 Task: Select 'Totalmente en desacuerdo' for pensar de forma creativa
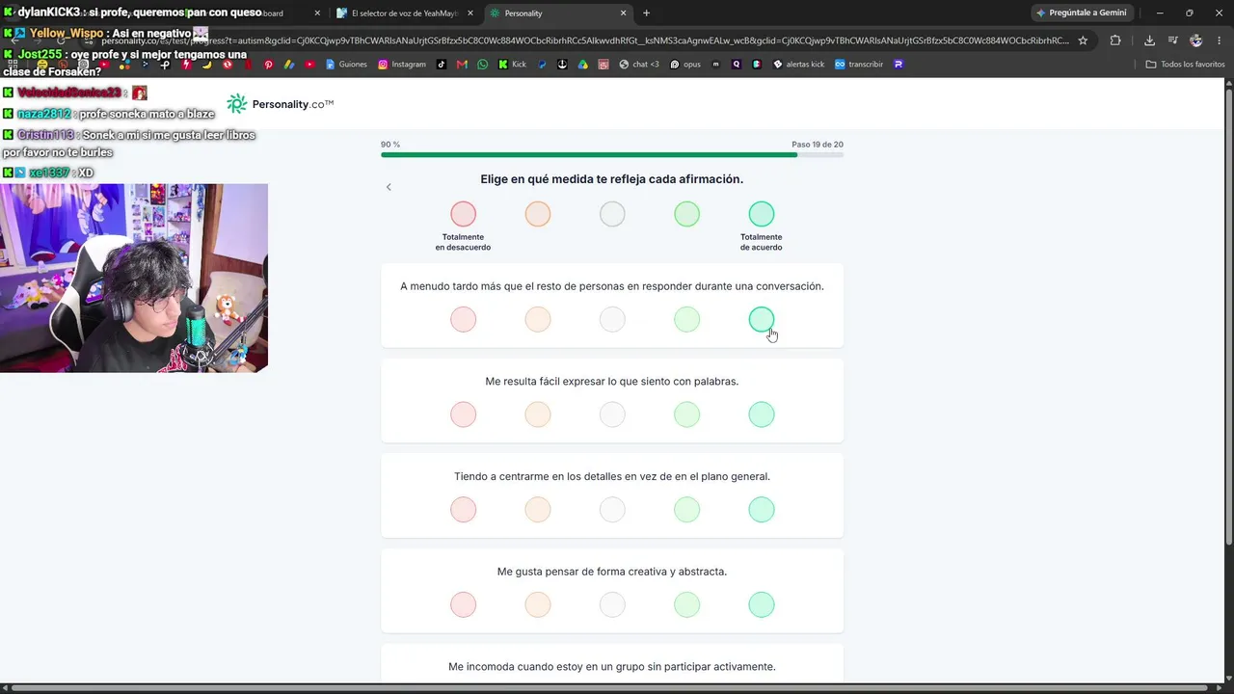pyautogui.click(x=464, y=604)
